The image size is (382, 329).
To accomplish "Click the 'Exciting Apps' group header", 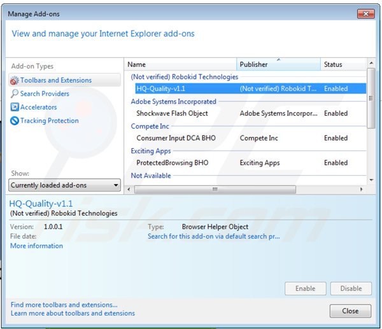I will pyautogui.click(x=151, y=151).
